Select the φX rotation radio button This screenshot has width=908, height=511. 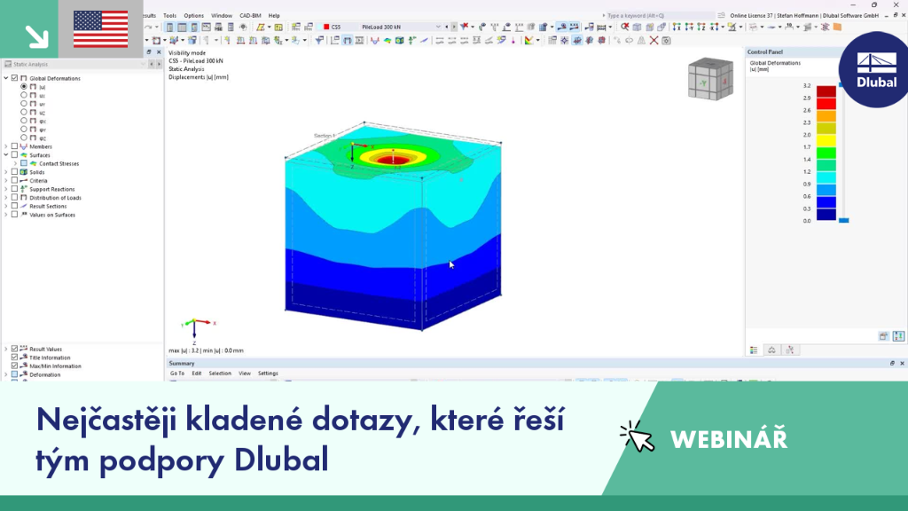pos(24,121)
